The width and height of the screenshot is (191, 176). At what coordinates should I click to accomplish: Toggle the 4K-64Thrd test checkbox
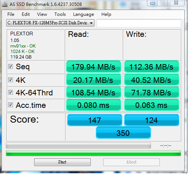click(x=10, y=92)
